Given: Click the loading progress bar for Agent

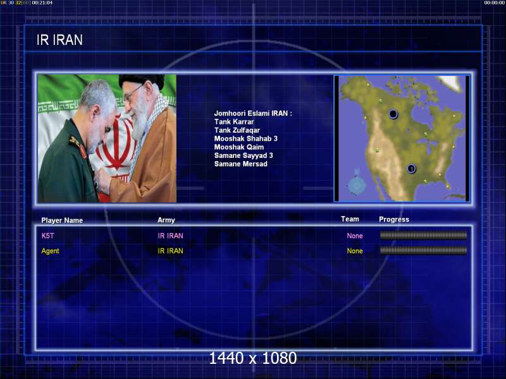Looking at the screenshot, I should point(423,250).
